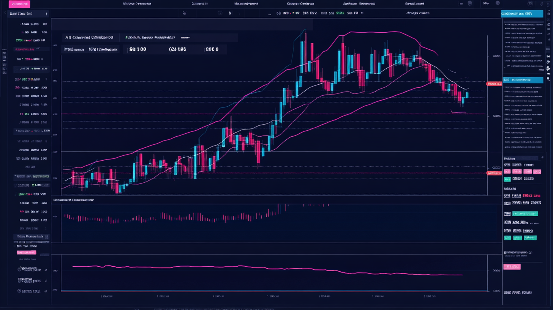The image size is (553, 310).
Task: Open the small dropdown under the left panel summary
Action: [x=45, y=254]
